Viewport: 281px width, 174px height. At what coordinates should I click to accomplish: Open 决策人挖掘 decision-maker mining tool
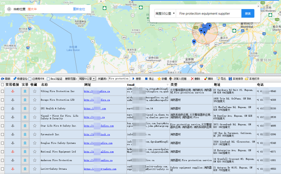click(178, 79)
